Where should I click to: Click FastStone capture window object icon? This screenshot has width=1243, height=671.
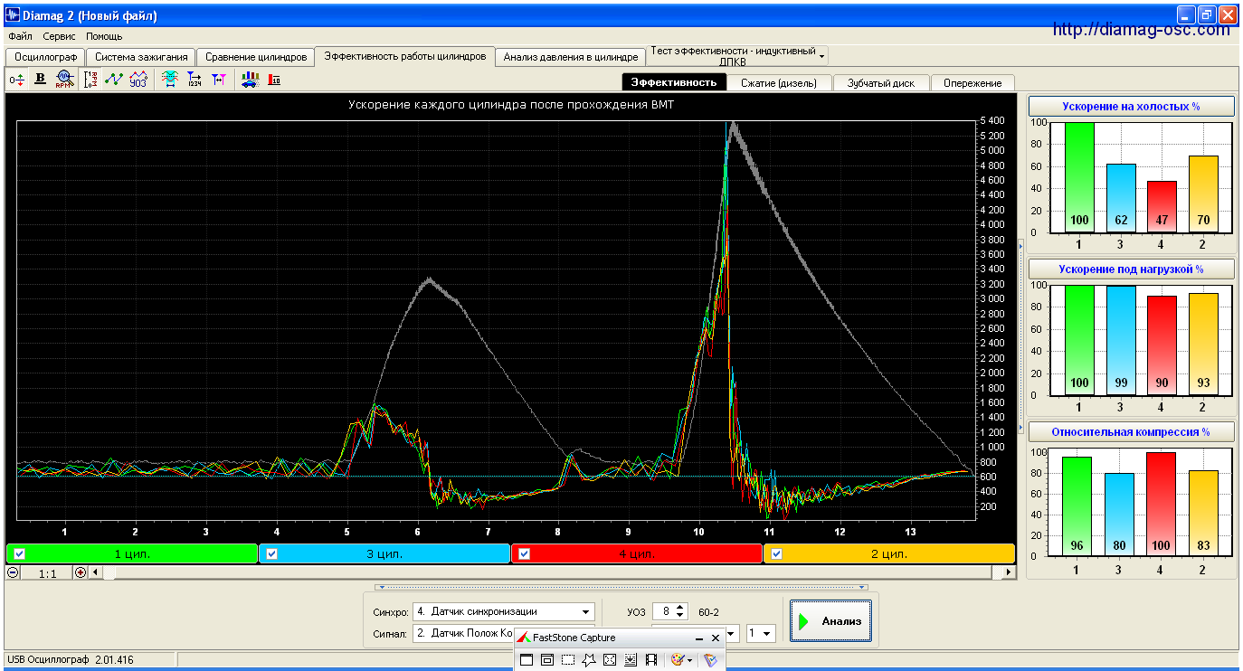[x=547, y=660]
